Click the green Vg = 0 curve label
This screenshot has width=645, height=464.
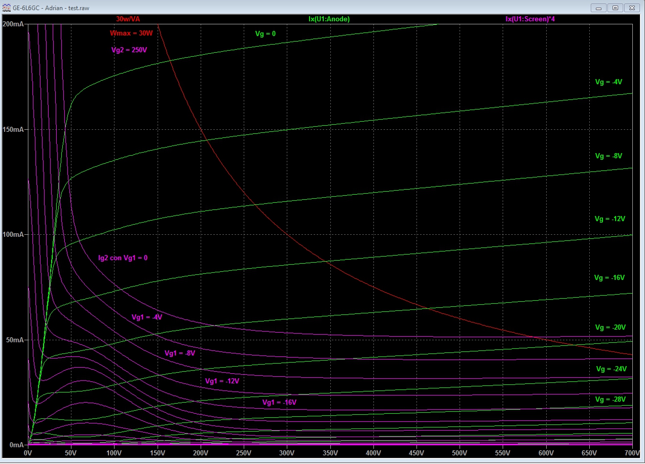point(265,33)
